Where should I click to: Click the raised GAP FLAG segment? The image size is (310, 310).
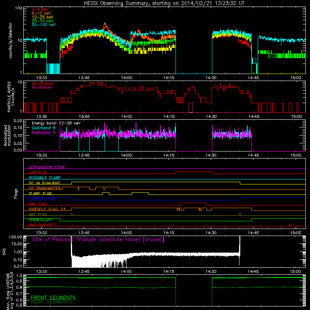tap(194, 172)
